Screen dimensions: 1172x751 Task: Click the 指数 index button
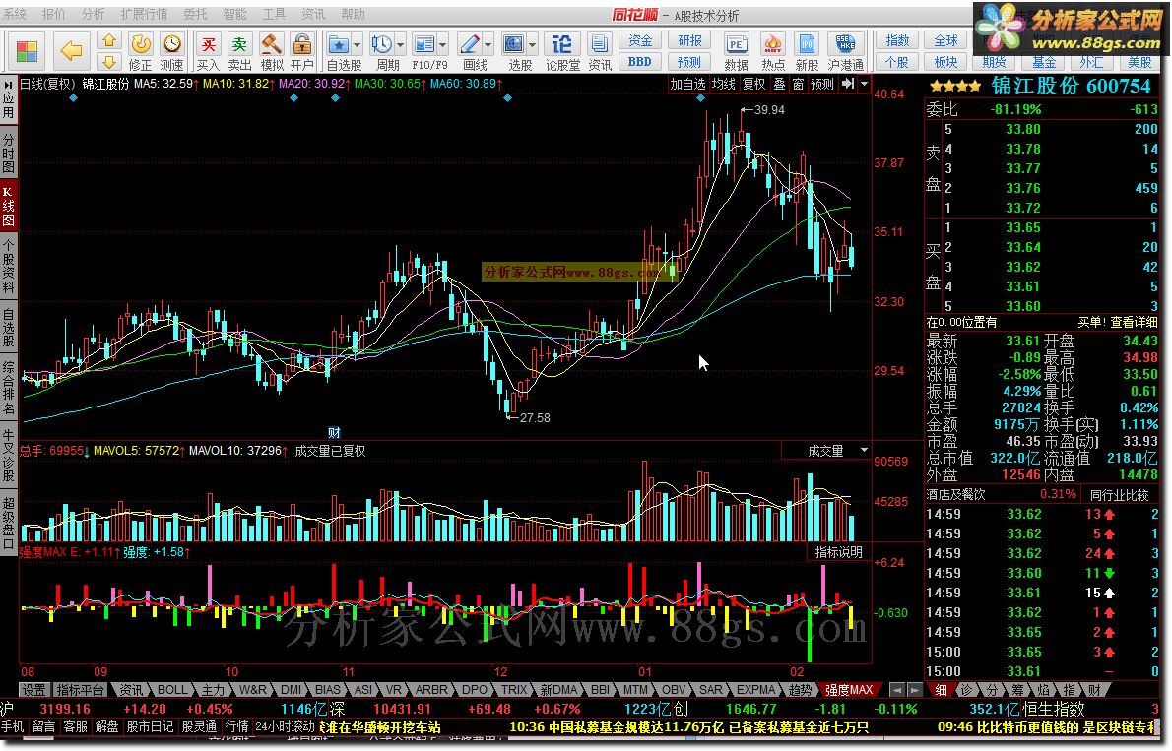click(897, 40)
